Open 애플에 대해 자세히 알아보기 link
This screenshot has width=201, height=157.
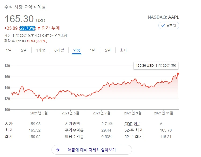tap(92, 150)
